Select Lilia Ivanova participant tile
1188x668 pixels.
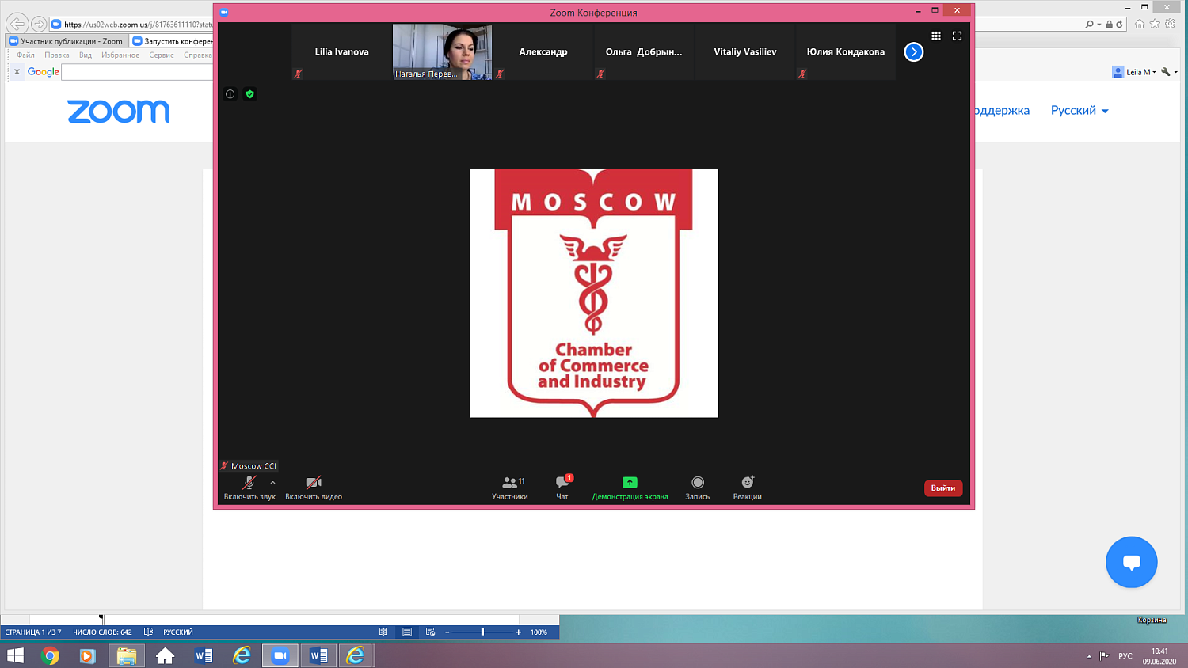point(341,52)
